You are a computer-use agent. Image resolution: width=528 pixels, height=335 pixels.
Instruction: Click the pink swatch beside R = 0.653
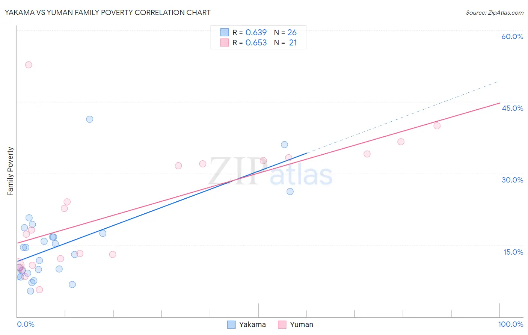[x=225, y=42]
